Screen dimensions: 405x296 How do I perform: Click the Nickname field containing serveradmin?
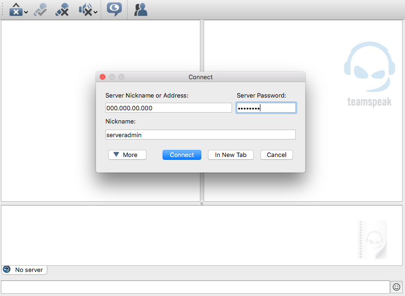[x=200, y=135]
